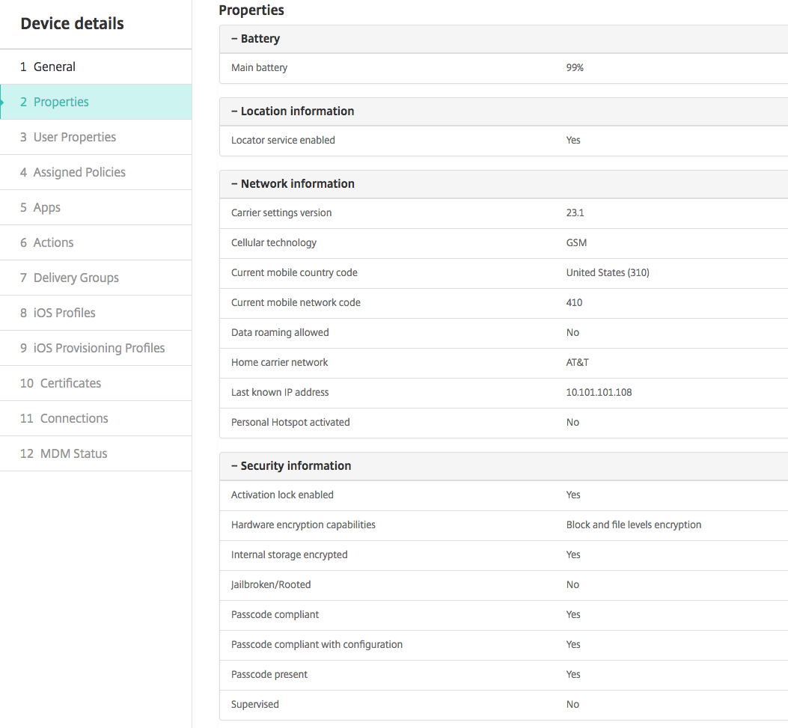
Task: Open Assigned Policies step
Action: [79, 172]
